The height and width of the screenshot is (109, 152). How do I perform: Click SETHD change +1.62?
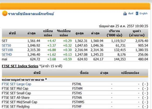click(51, 55)
